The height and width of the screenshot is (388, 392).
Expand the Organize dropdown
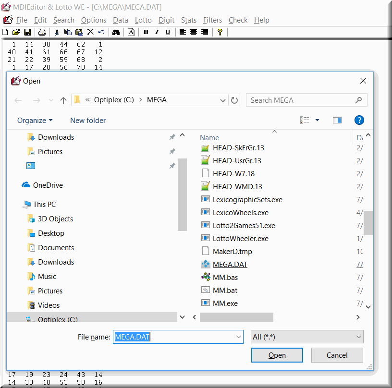[x=35, y=121]
